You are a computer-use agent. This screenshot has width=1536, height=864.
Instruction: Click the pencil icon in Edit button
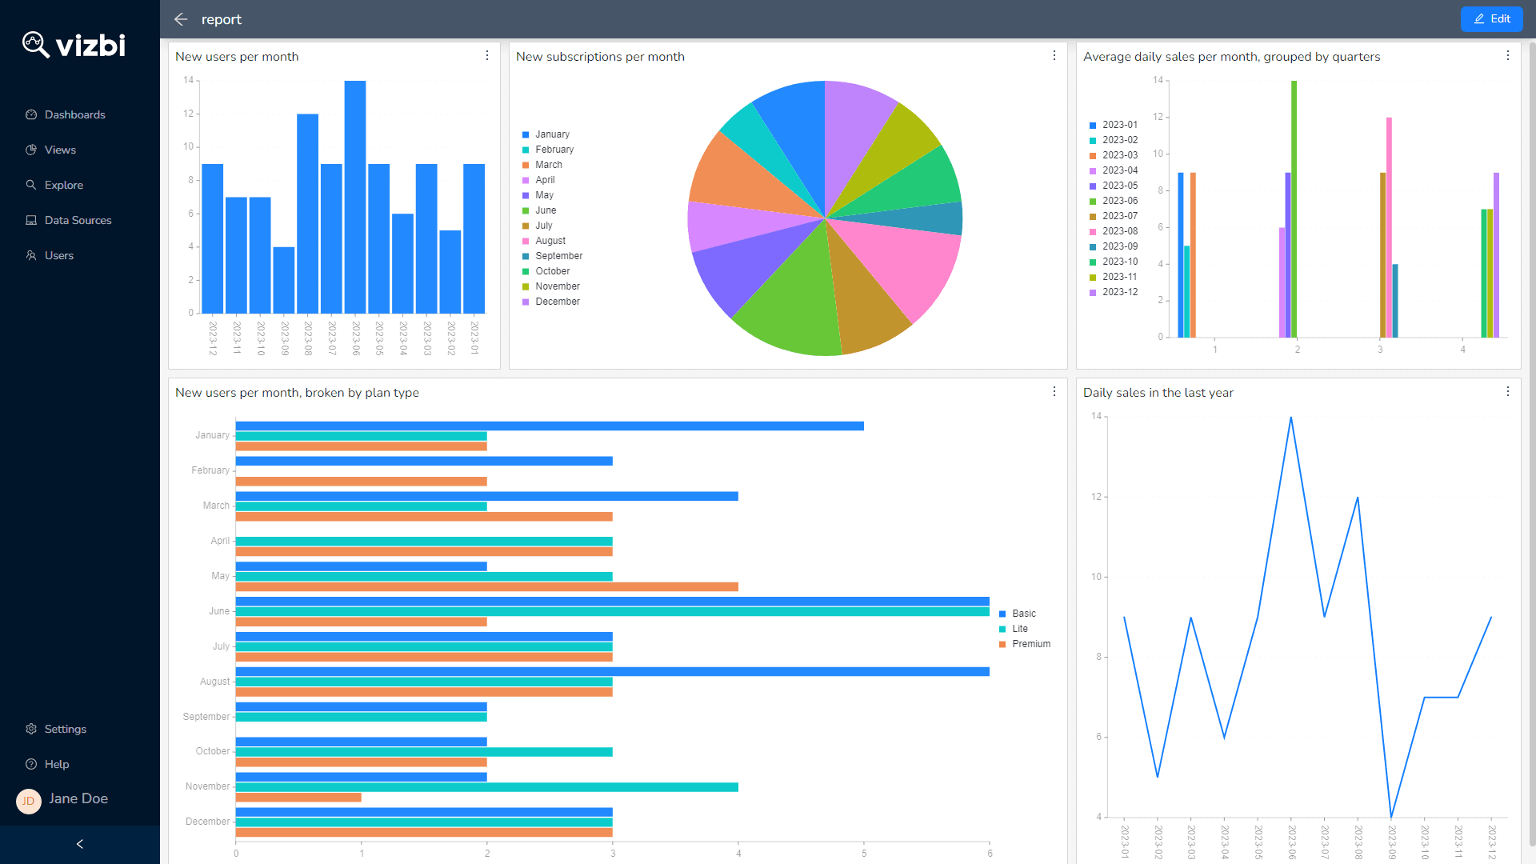click(1479, 18)
